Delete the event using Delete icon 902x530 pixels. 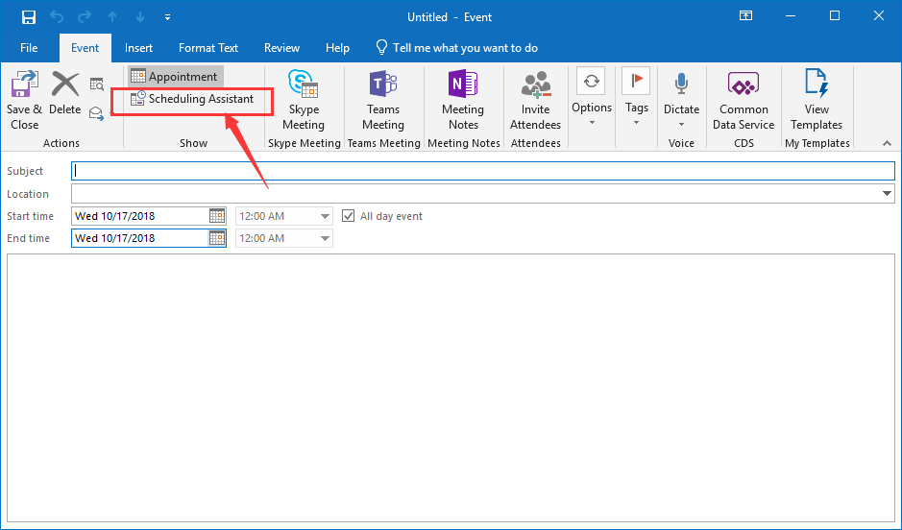click(x=64, y=87)
